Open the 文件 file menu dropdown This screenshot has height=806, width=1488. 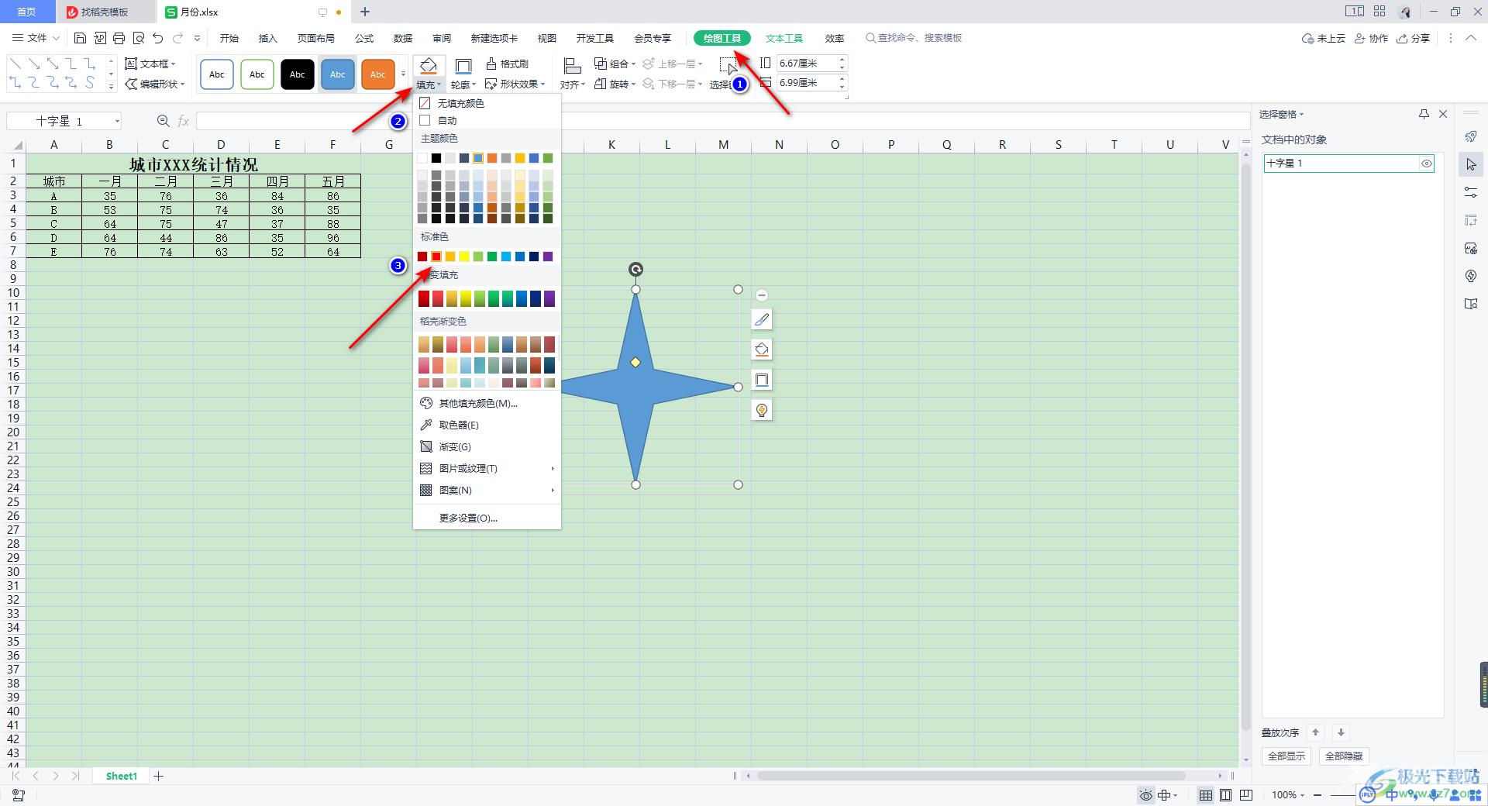pos(36,38)
